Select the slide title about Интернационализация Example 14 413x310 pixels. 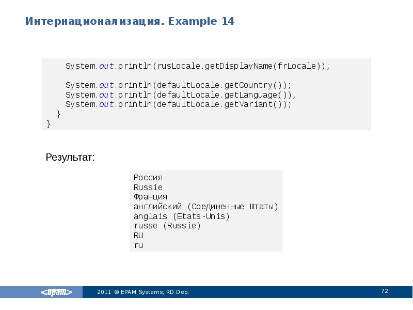[130, 22]
